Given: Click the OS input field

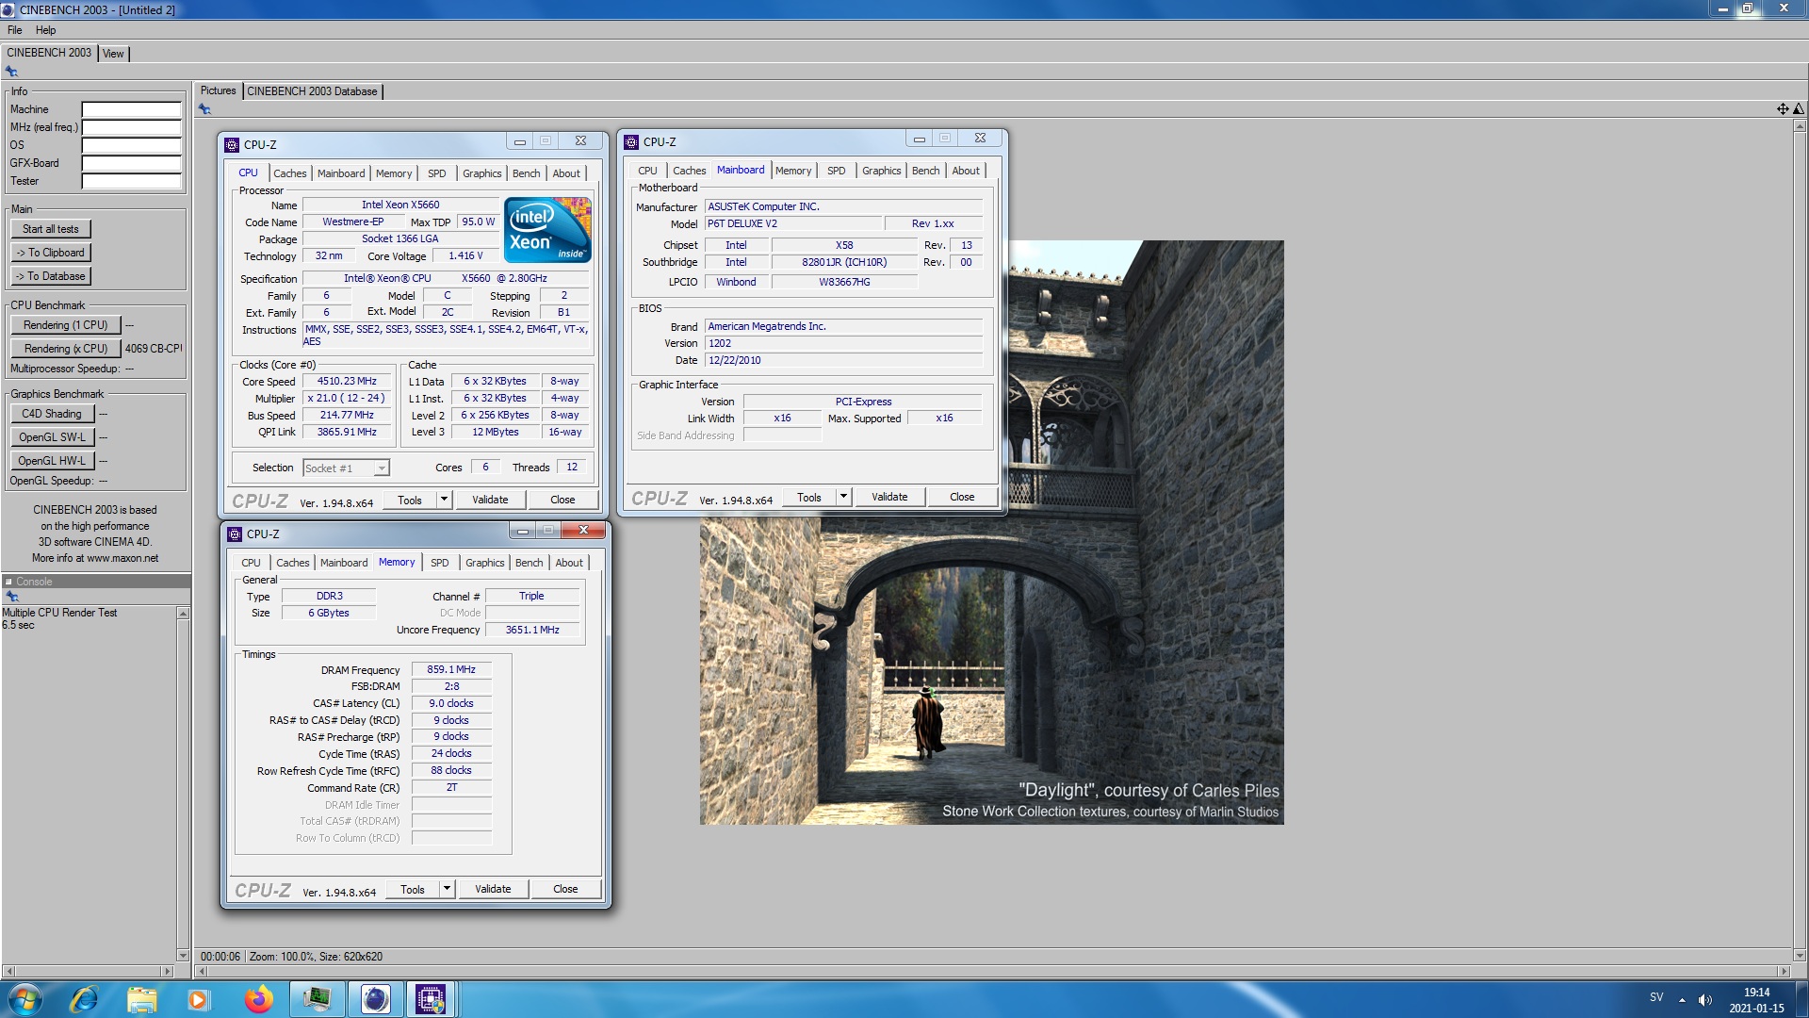Looking at the screenshot, I should tap(131, 145).
